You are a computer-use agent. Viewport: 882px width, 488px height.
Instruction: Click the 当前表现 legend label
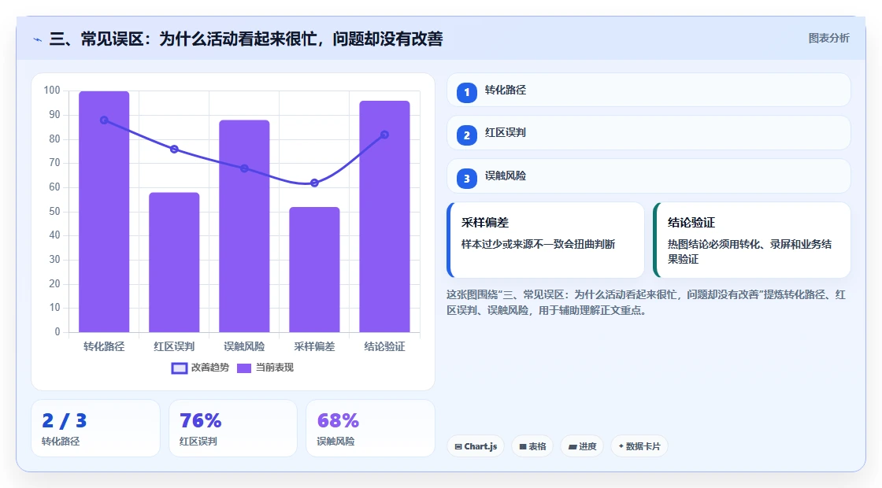[275, 368]
